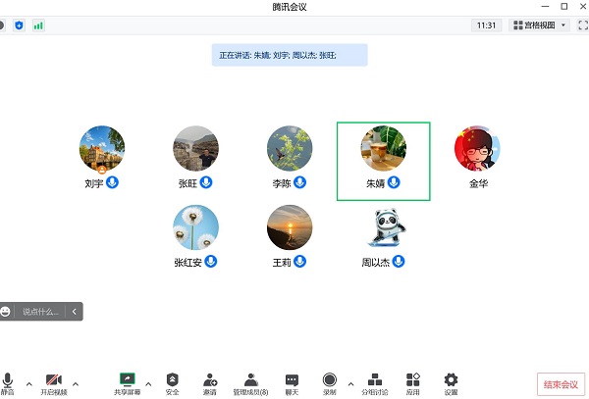589x399 pixels.
Task: Start recording with the 录制 button
Action: tap(330, 381)
